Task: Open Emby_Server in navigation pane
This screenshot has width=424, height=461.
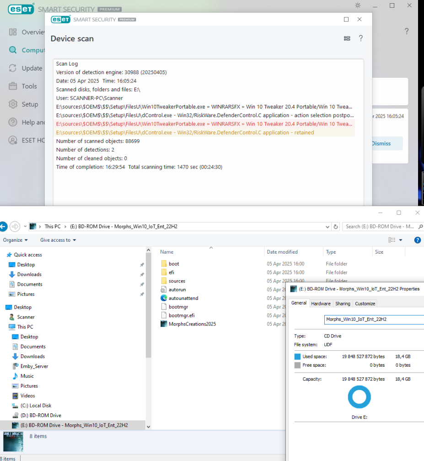Action: pyautogui.click(x=34, y=366)
